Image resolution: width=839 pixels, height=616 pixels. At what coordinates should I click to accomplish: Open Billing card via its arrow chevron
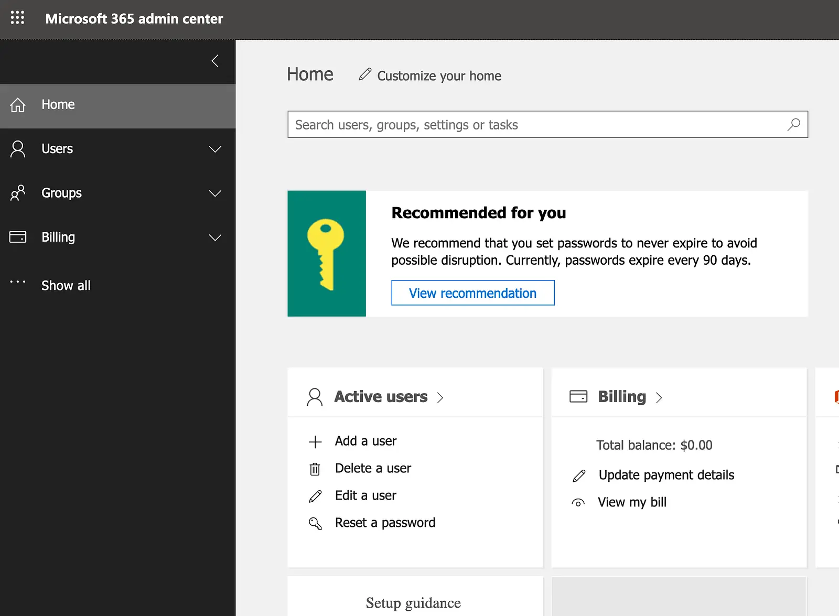coord(659,398)
